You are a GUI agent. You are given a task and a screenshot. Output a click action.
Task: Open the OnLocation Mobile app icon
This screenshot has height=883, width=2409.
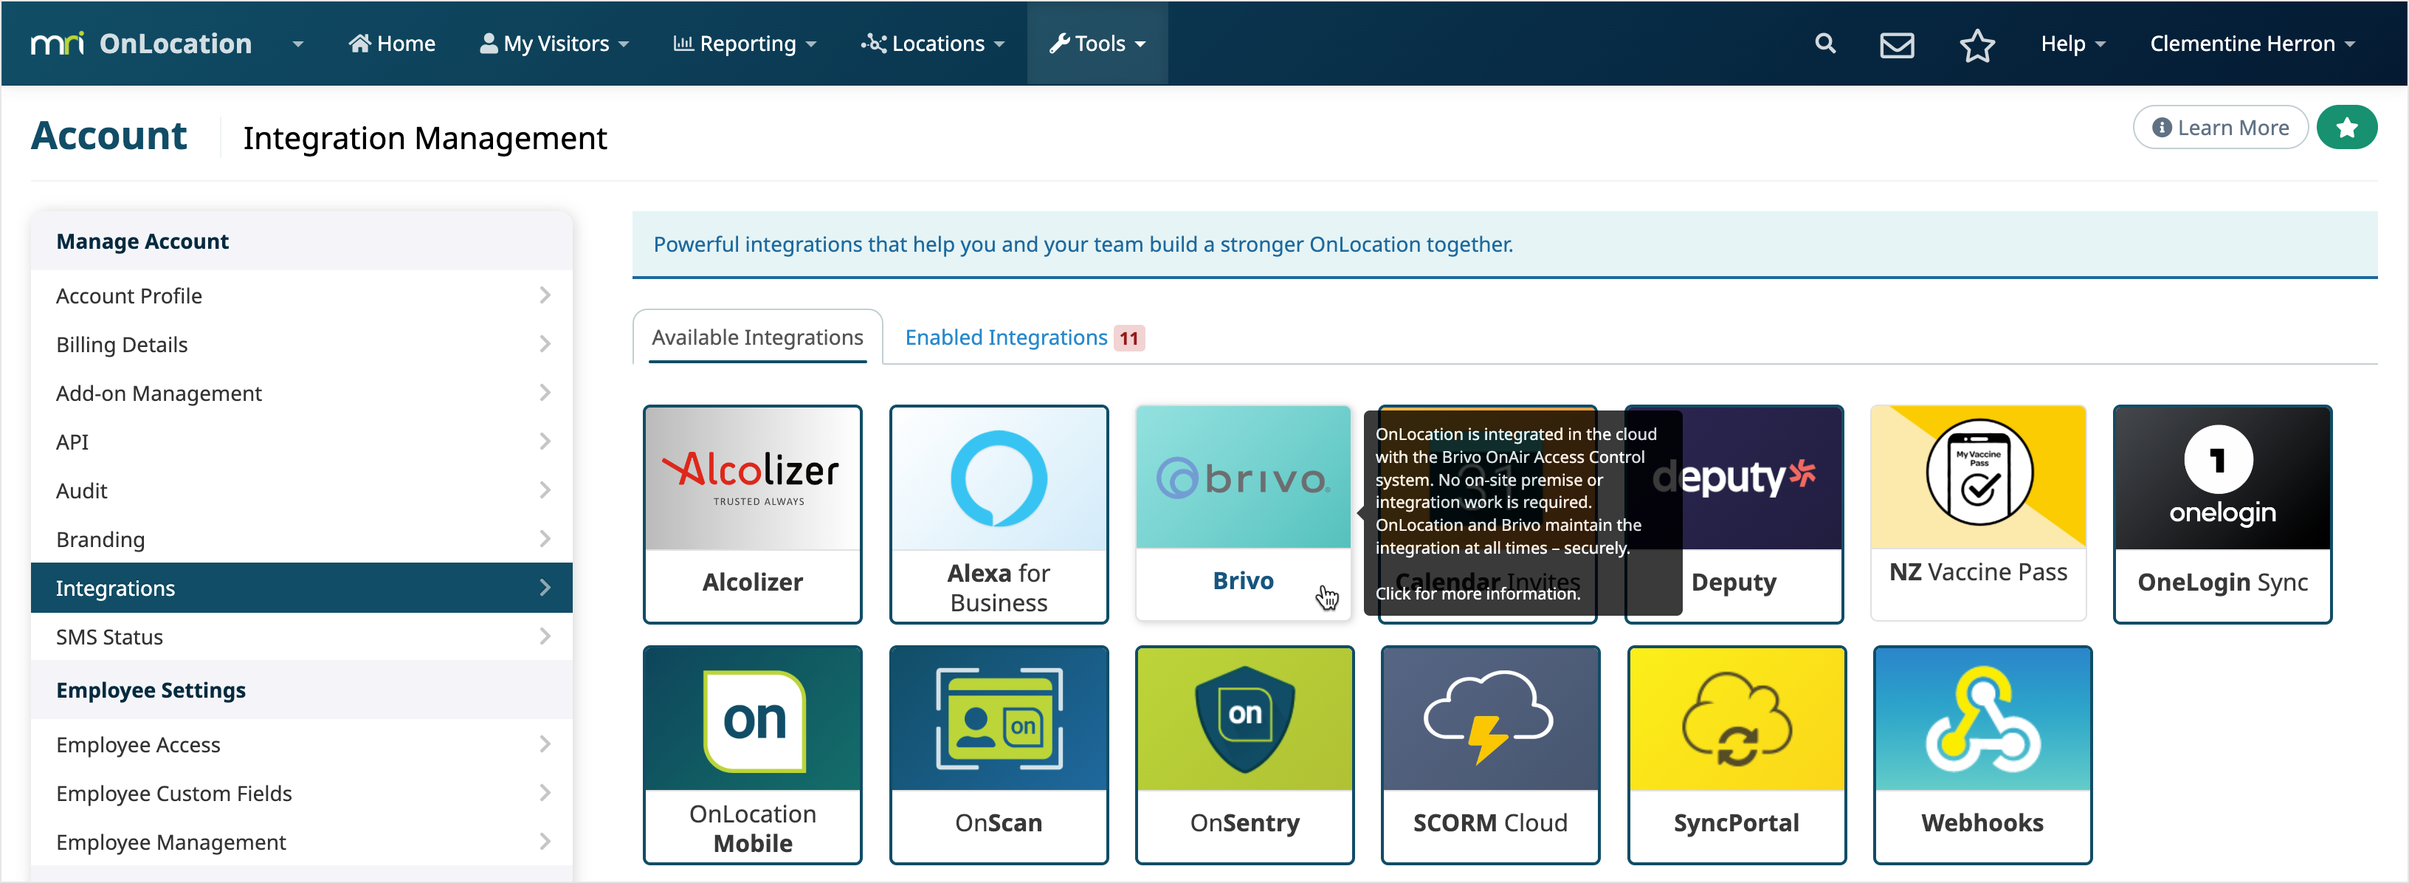pyautogui.click(x=754, y=721)
